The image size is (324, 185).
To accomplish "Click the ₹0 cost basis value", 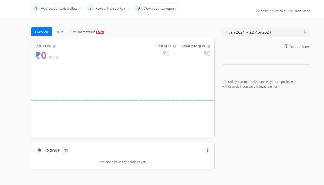I will 166,54.
